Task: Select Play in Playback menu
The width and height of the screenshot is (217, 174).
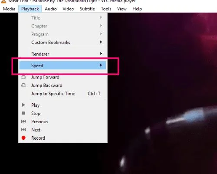Action: click(x=63, y=105)
